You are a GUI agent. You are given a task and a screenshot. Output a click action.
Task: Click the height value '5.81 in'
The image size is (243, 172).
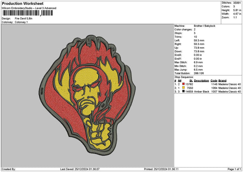coord(237,10)
